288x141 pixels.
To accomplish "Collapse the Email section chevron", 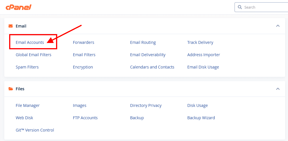I will [x=278, y=26].
